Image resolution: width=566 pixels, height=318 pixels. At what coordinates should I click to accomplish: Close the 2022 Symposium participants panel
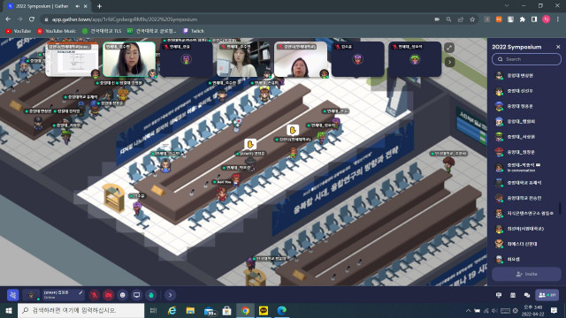(558, 47)
